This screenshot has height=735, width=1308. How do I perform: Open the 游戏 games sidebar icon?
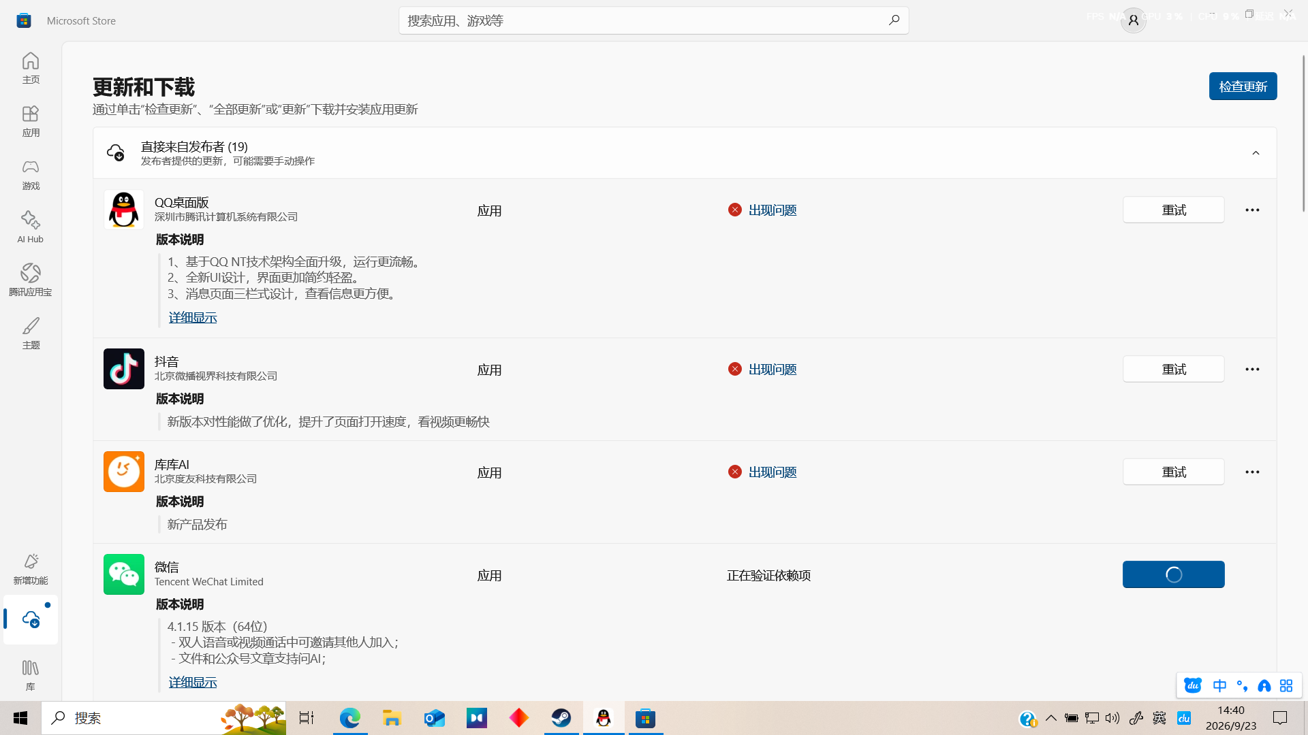pyautogui.click(x=31, y=174)
